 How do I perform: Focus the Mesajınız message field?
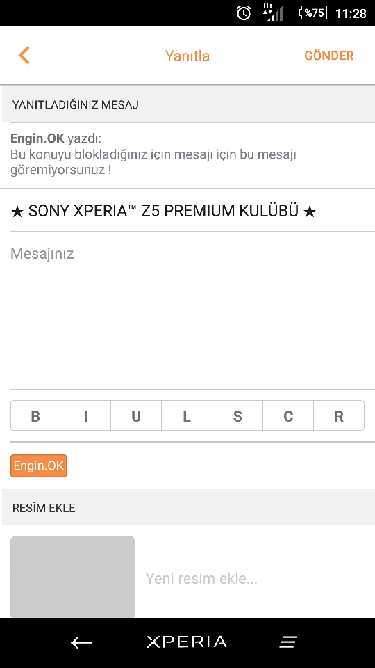click(187, 311)
